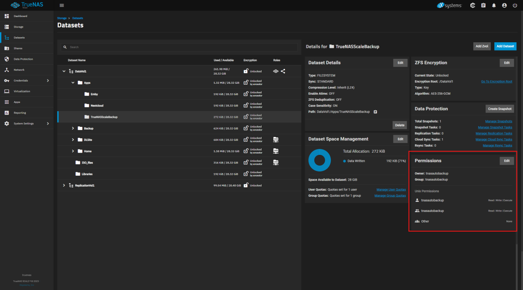Image resolution: width=523 pixels, height=290 pixels.
Task: Open the TrueCommand status icon
Action: tap(473, 5)
